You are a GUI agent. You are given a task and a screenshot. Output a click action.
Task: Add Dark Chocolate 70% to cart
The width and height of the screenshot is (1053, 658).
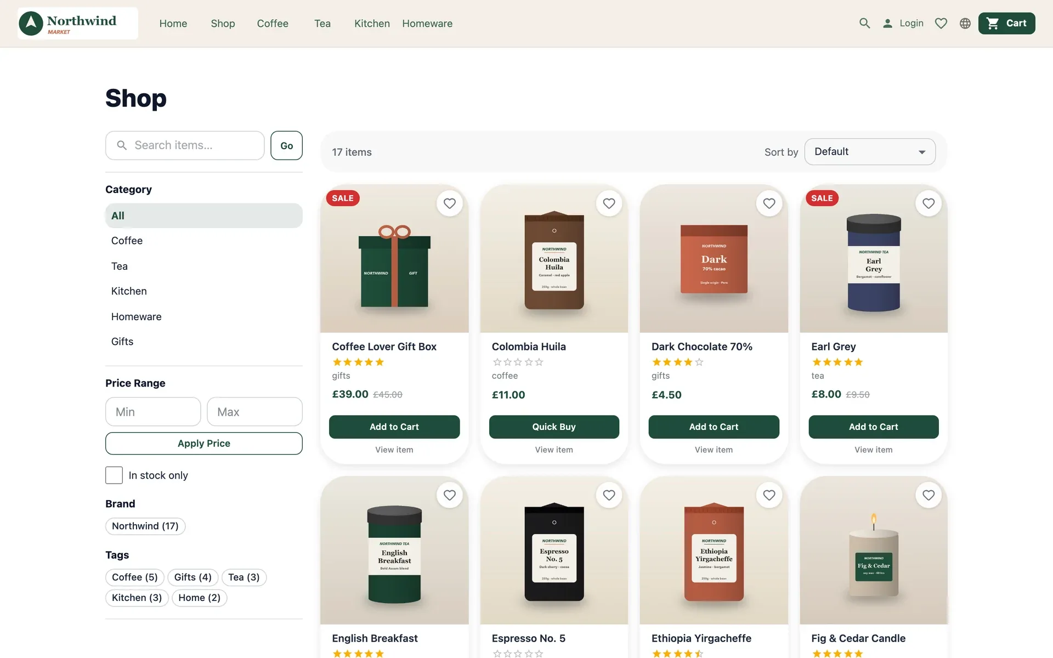(714, 427)
